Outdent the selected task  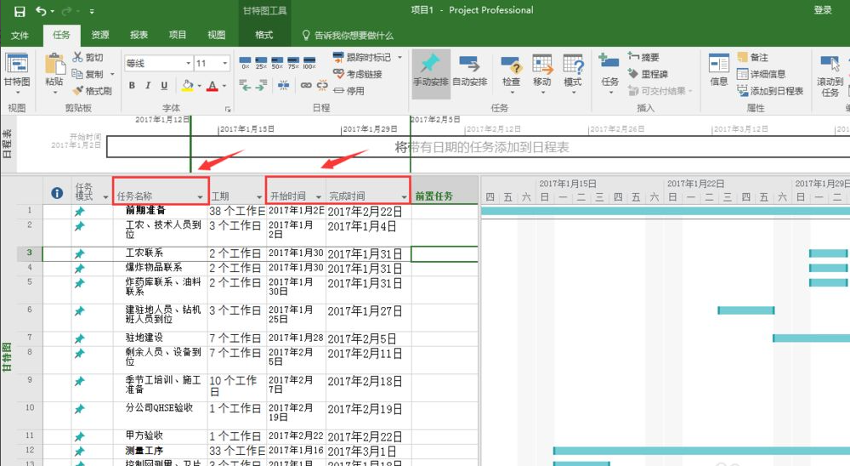point(245,85)
